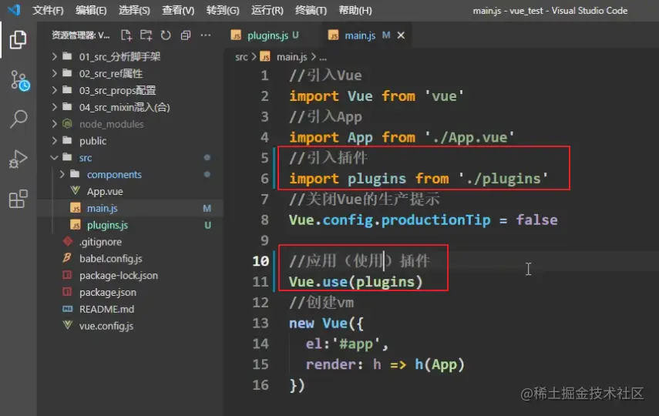
Task: Open the Source Control view
Action: click(x=19, y=80)
